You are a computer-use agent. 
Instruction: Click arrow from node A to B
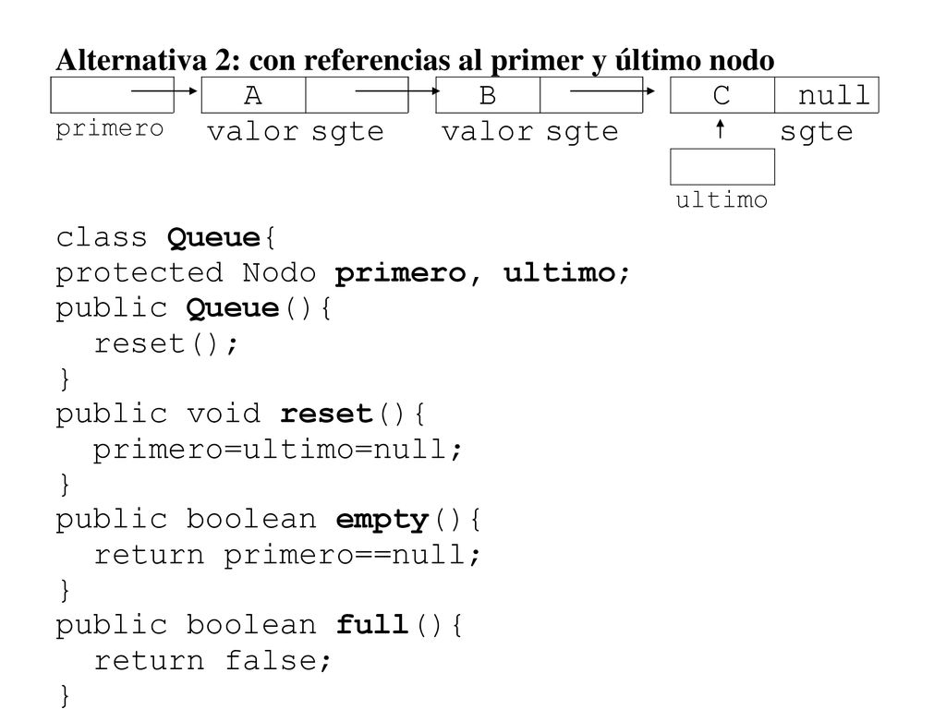397,91
